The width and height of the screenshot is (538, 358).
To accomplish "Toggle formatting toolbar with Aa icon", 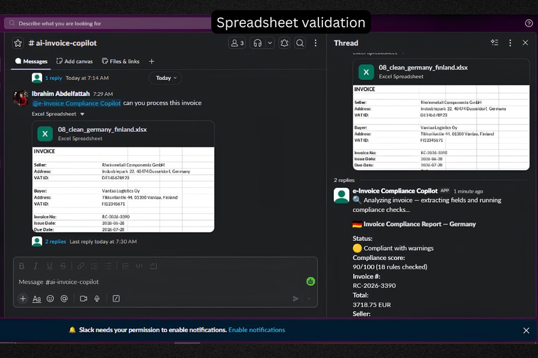I will [37, 299].
